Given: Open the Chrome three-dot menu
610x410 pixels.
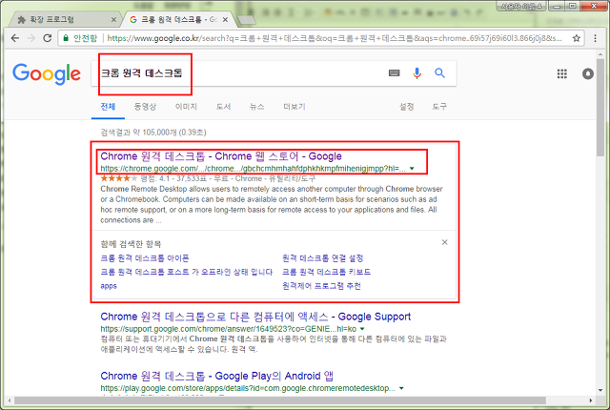Looking at the screenshot, I should pyautogui.click(x=595, y=38).
